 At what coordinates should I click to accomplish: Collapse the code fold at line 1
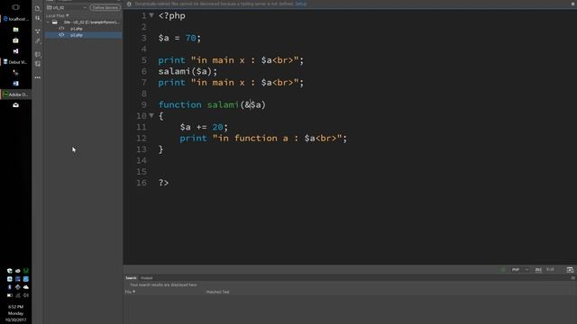click(151, 15)
